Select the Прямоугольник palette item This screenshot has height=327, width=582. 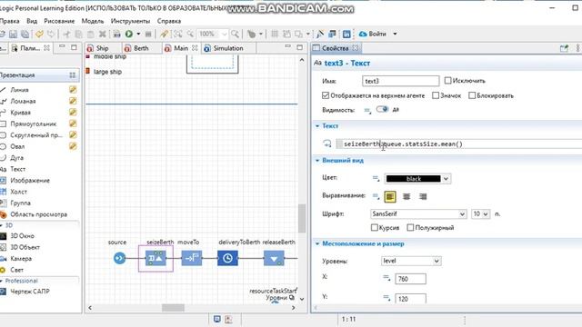pyautogui.click(x=33, y=124)
